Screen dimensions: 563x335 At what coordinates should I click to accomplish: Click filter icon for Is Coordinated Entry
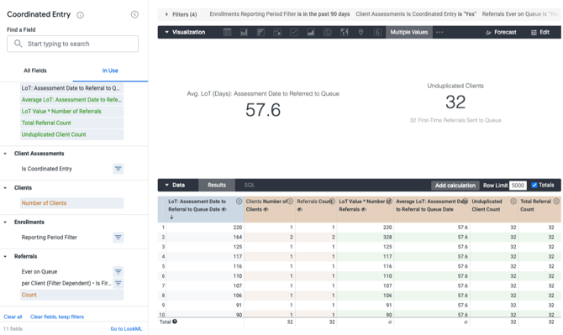(118, 169)
